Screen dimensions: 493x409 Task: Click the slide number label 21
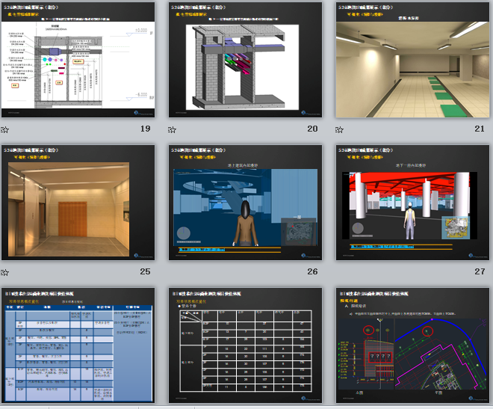point(480,129)
